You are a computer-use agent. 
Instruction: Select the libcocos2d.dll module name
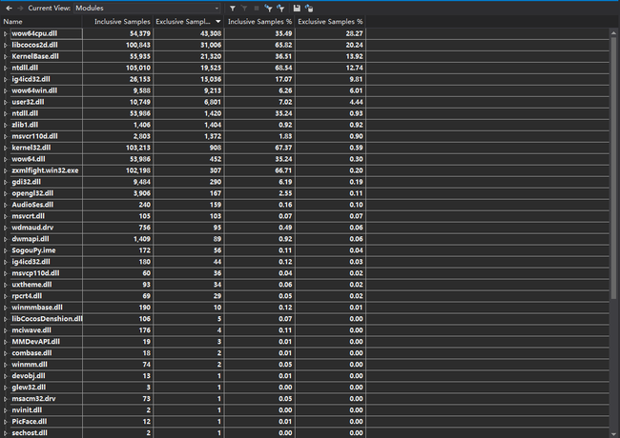[34, 45]
